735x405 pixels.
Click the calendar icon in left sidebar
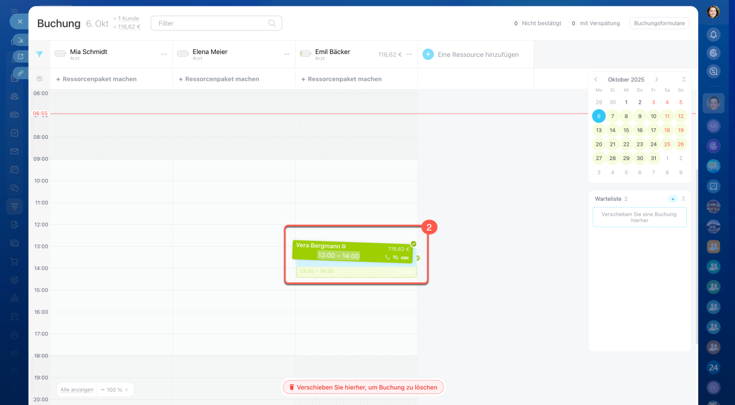14,170
